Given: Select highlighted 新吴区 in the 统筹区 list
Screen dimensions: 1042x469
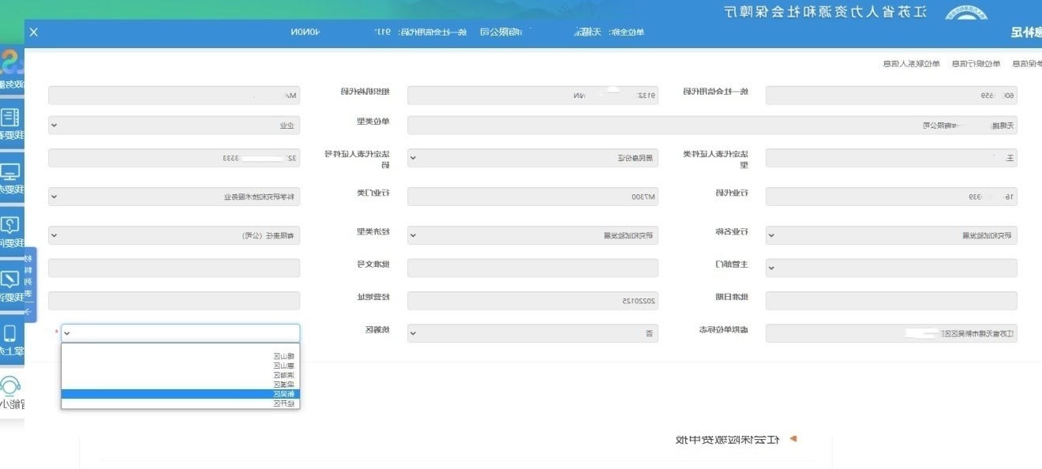Looking at the screenshot, I should 181,394.
